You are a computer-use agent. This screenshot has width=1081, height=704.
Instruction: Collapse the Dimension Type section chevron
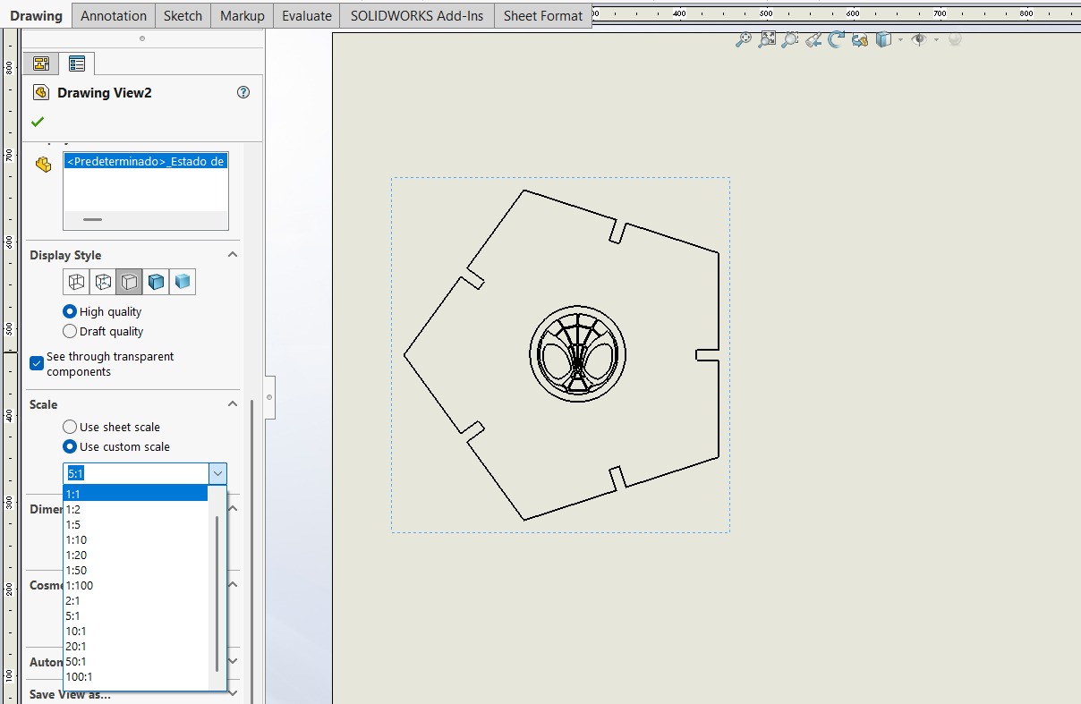tap(233, 508)
